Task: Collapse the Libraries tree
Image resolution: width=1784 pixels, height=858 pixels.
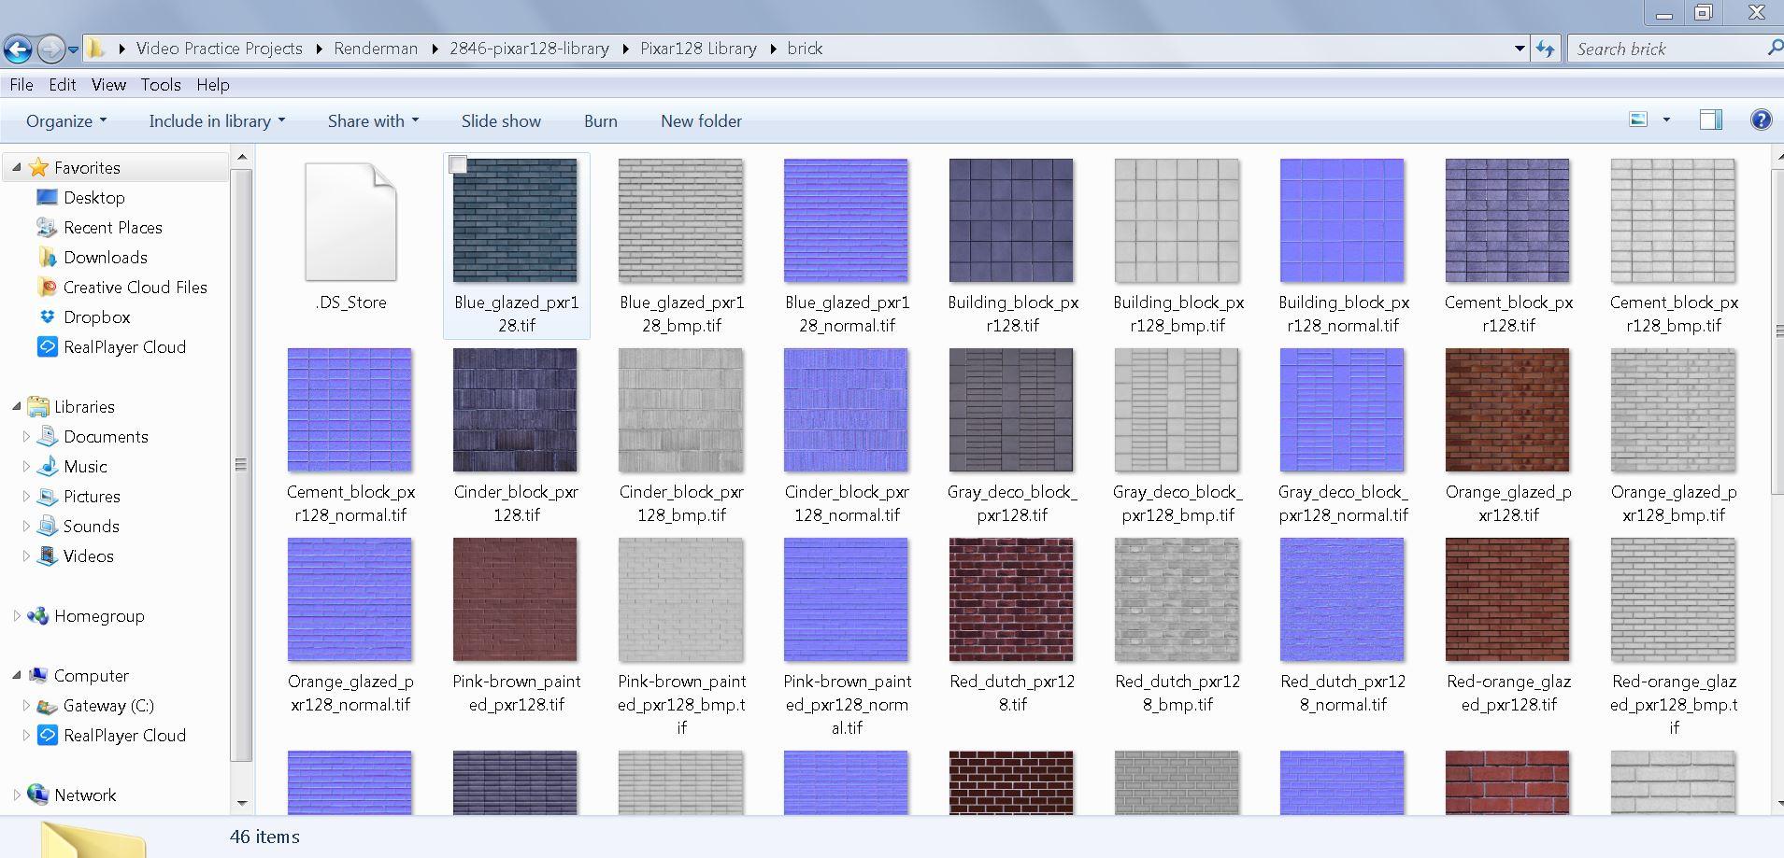Action: click(16, 407)
